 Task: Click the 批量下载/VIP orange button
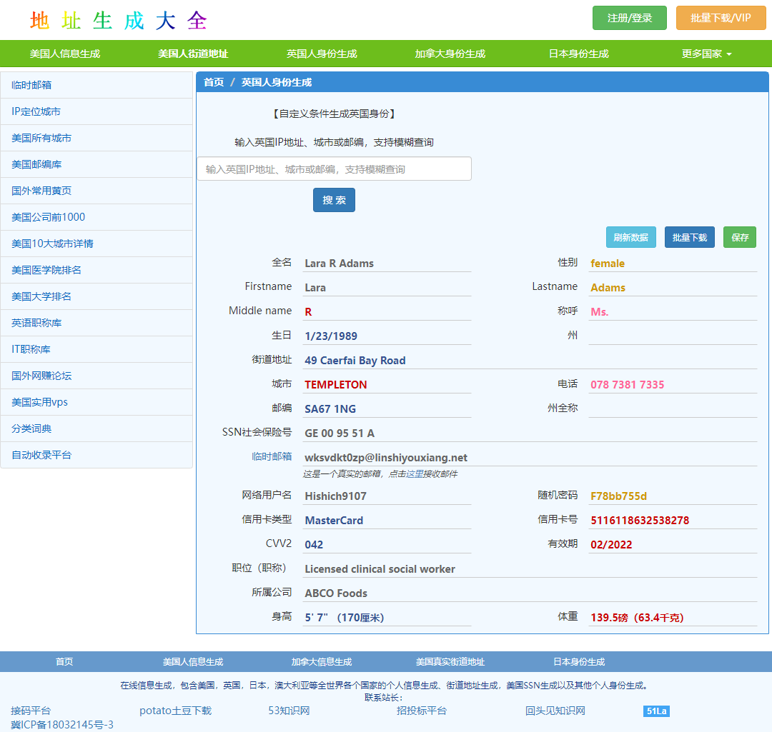[721, 18]
